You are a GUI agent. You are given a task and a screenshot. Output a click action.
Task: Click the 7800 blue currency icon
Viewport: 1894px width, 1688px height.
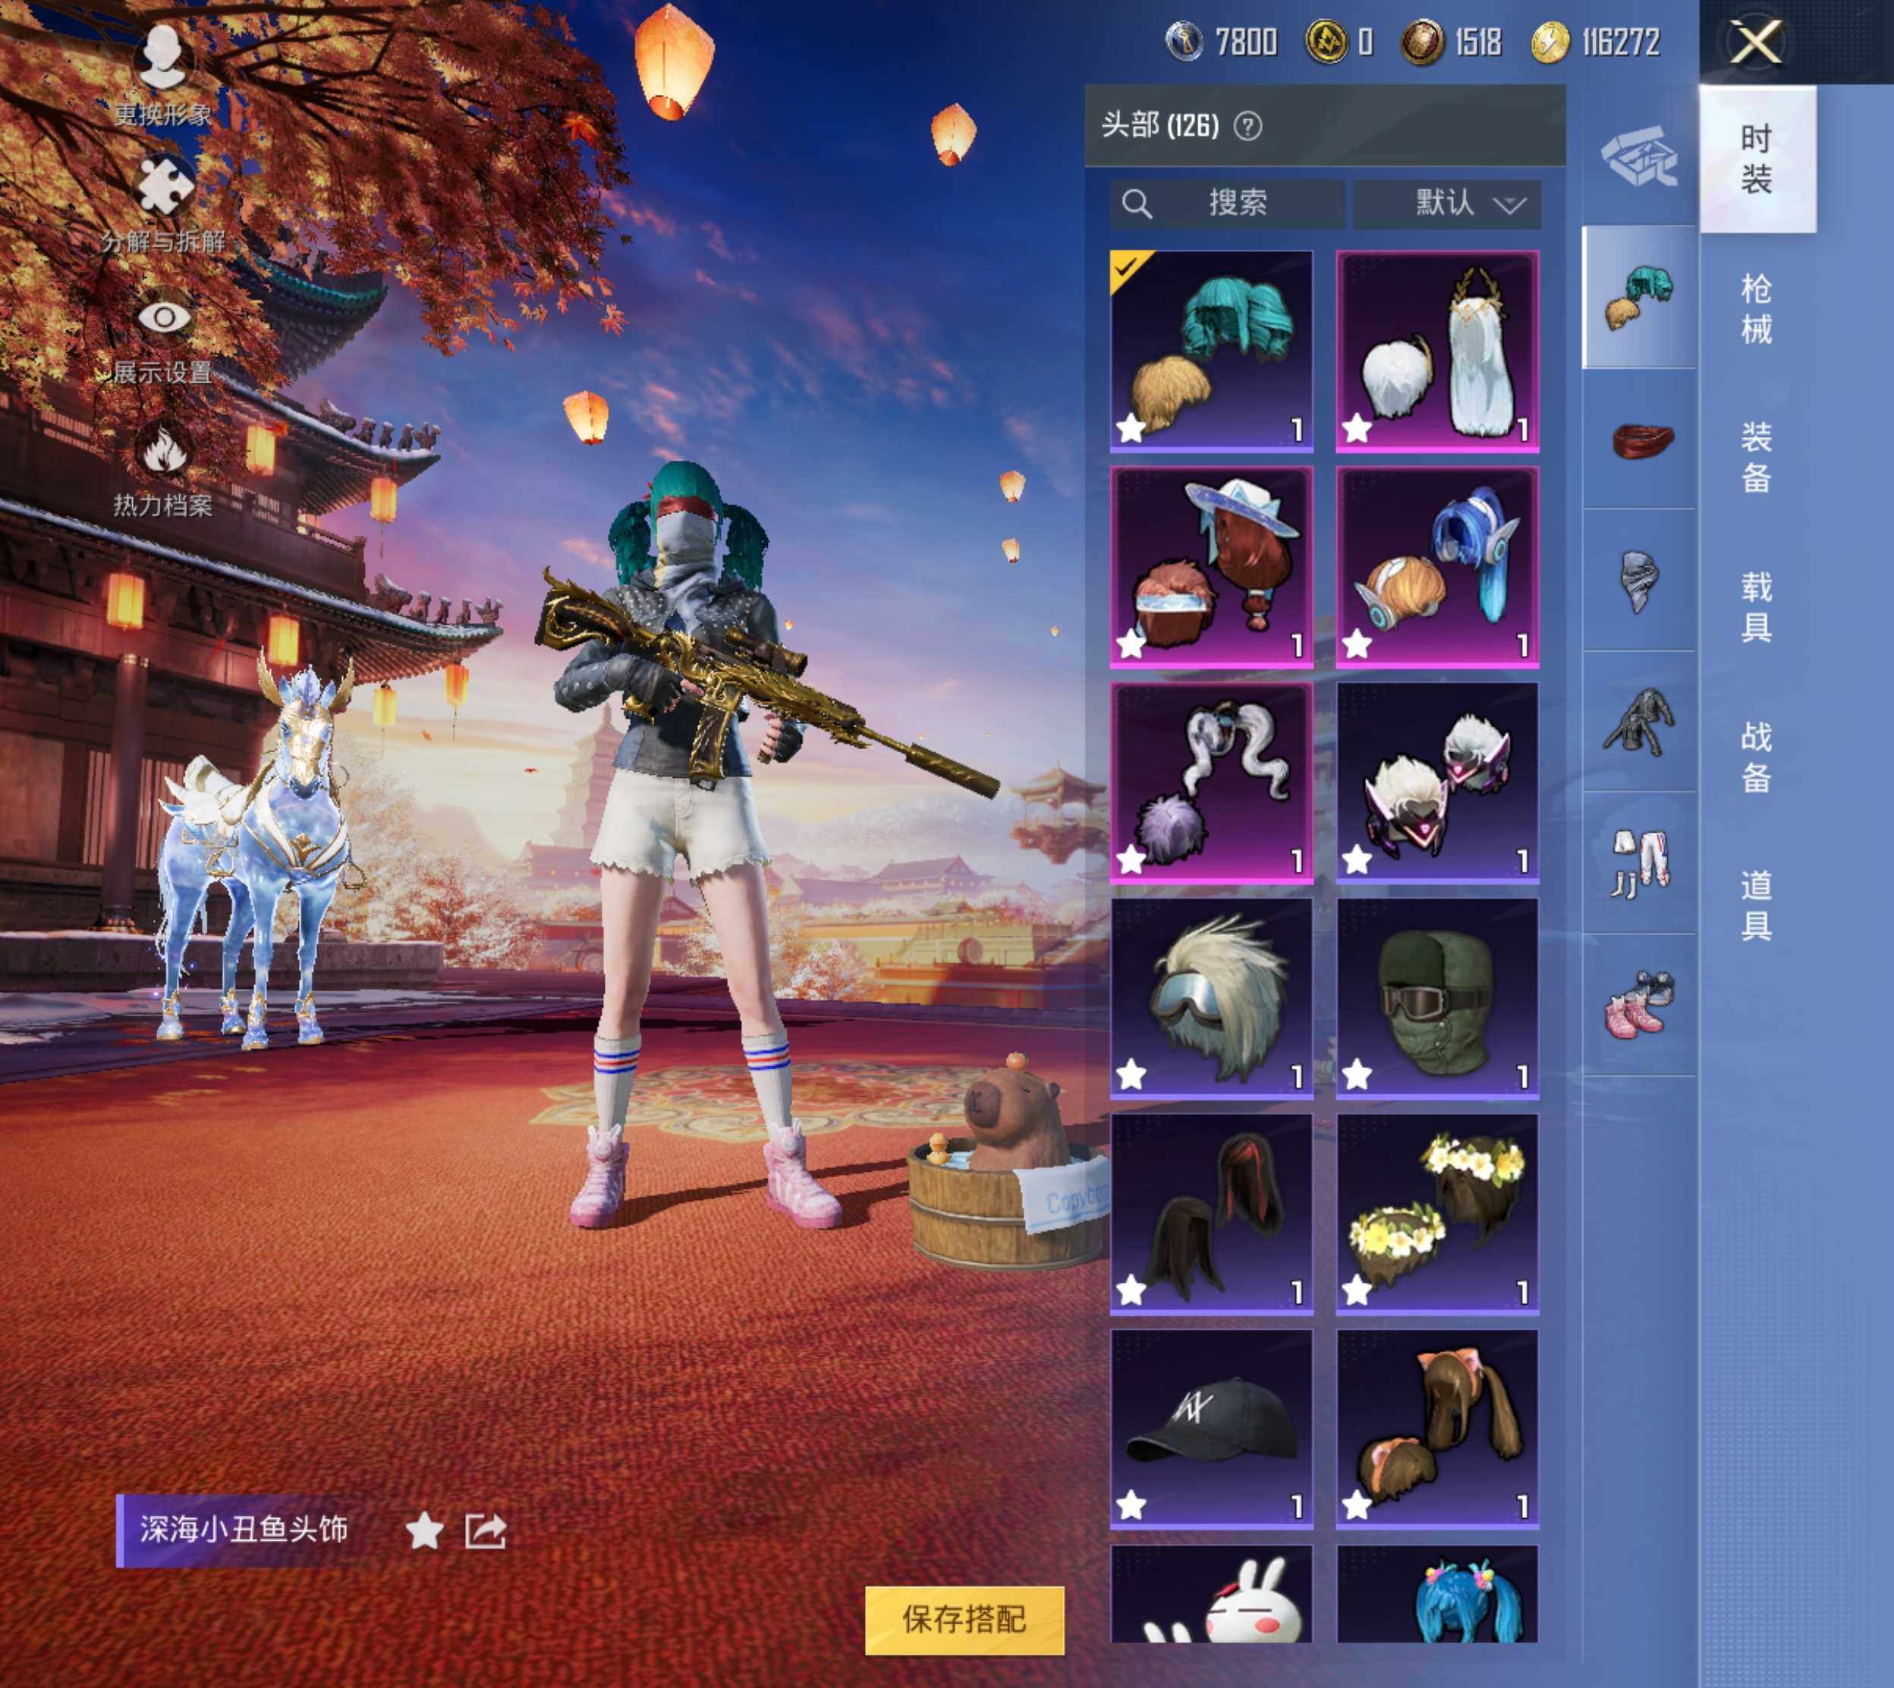(x=1184, y=42)
